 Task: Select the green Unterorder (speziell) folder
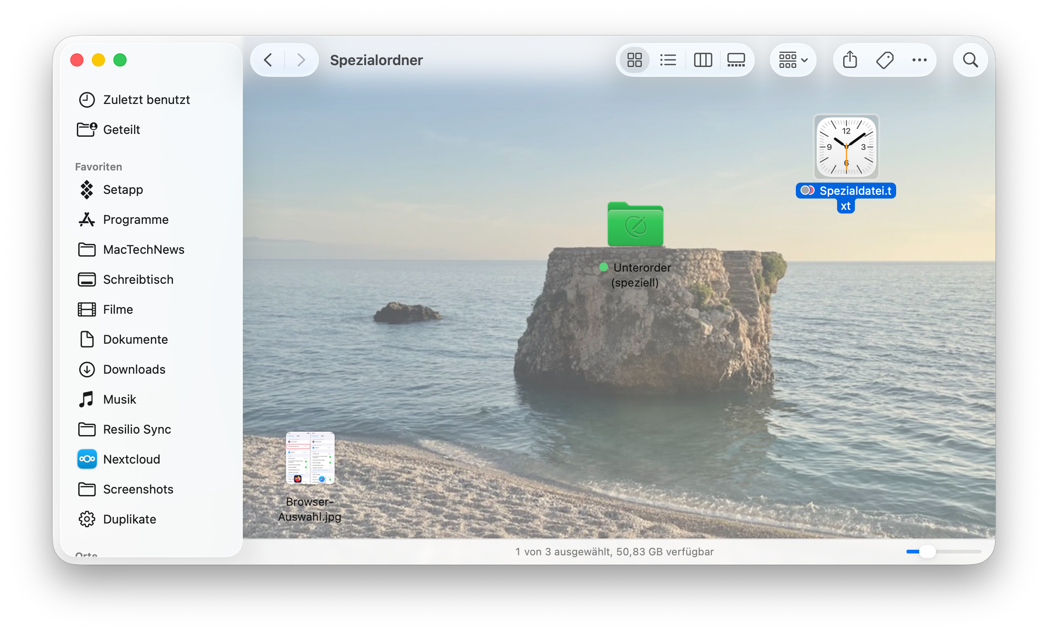click(x=635, y=225)
